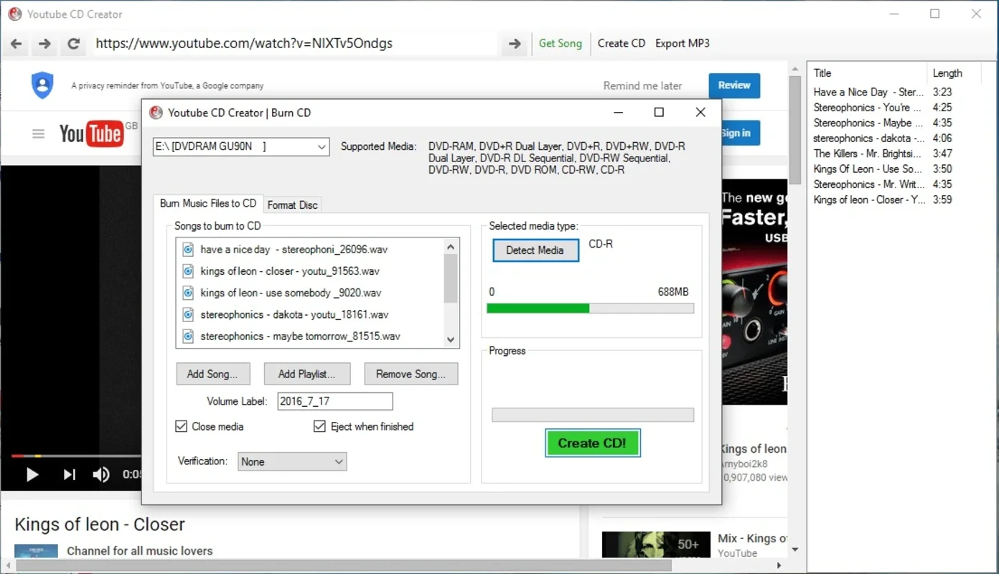999x574 pixels.
Task: Select Burn Music Files to CD tab
Action: pyautogui.click(x=208, y=203)
